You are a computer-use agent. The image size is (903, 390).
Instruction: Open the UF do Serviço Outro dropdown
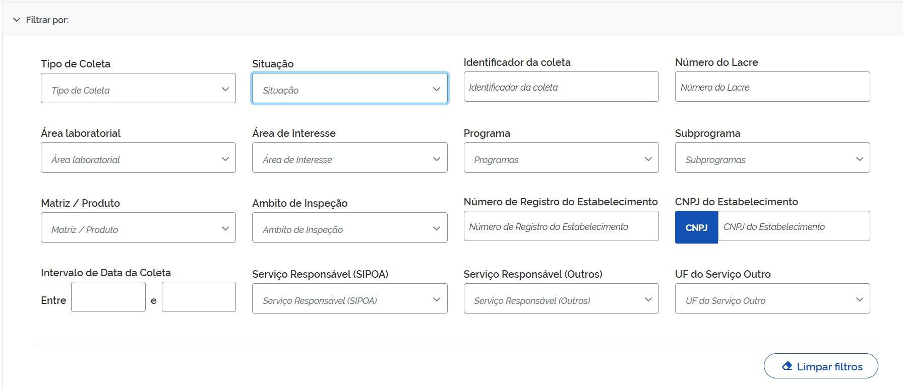click(772, 299)
